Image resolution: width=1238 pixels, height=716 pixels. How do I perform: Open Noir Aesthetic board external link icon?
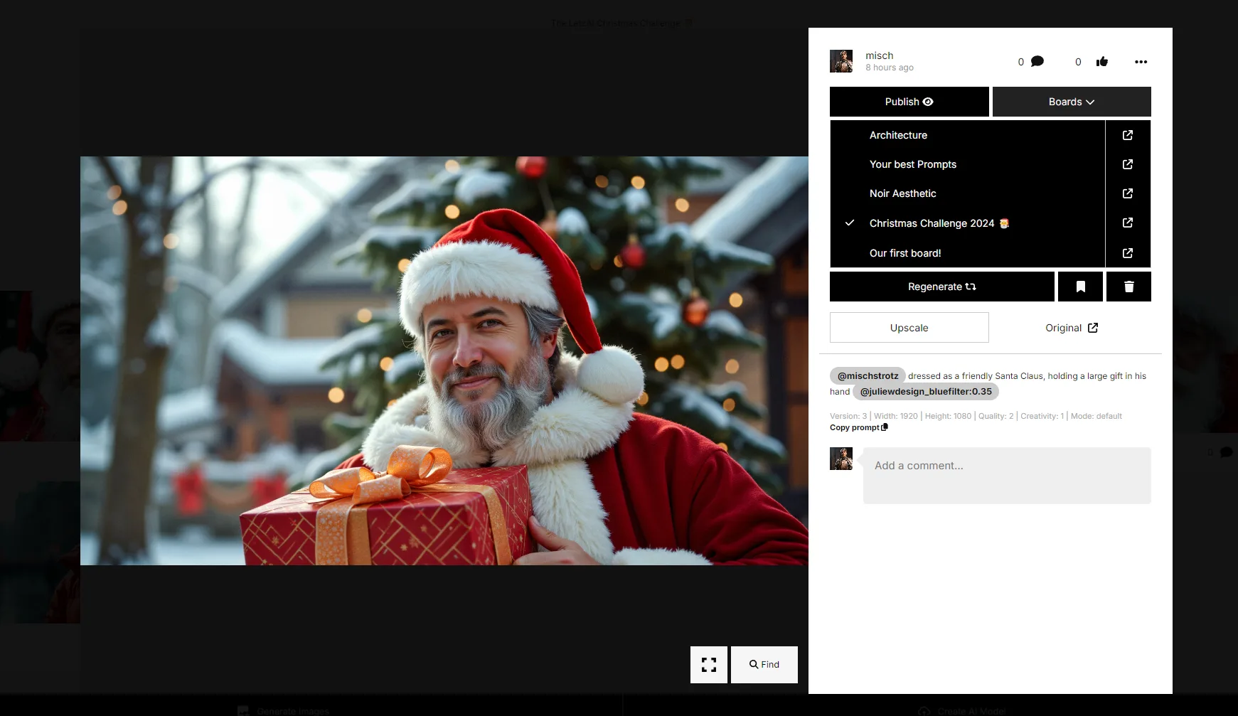(x=1127, y=193)
